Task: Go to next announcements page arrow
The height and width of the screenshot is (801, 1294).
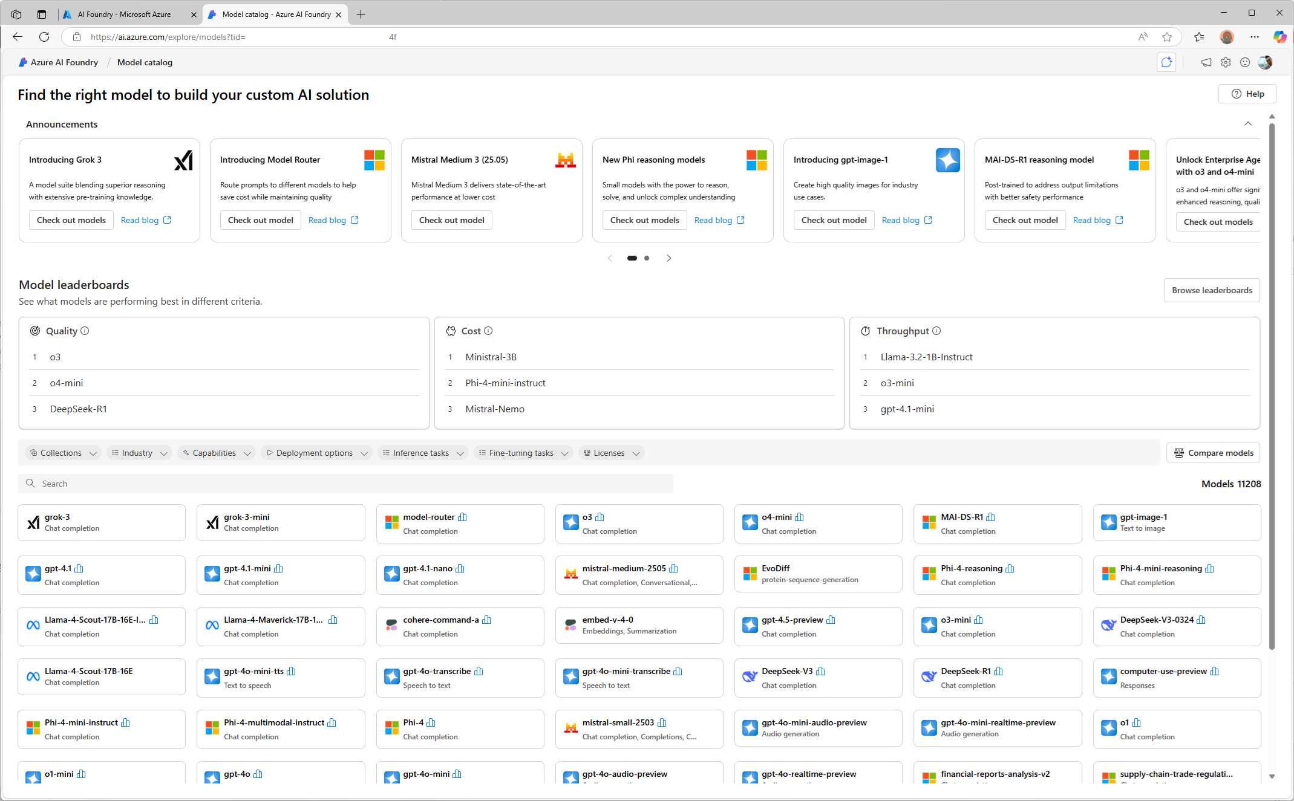Action: coord(668,258)
